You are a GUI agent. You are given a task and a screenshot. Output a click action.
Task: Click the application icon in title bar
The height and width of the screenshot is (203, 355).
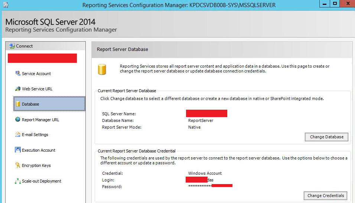click(6, 5)
